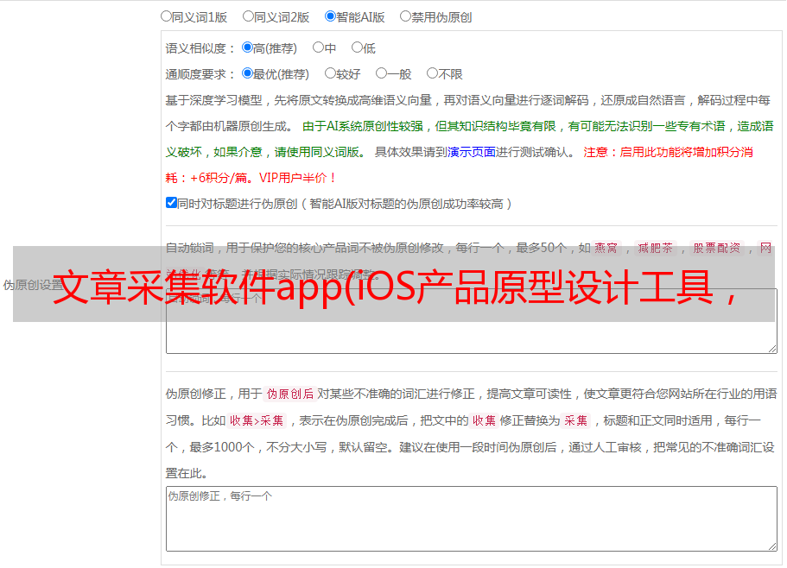
Task: Click the 收集>采集 example tag
Action: click(x=257, y=420)
